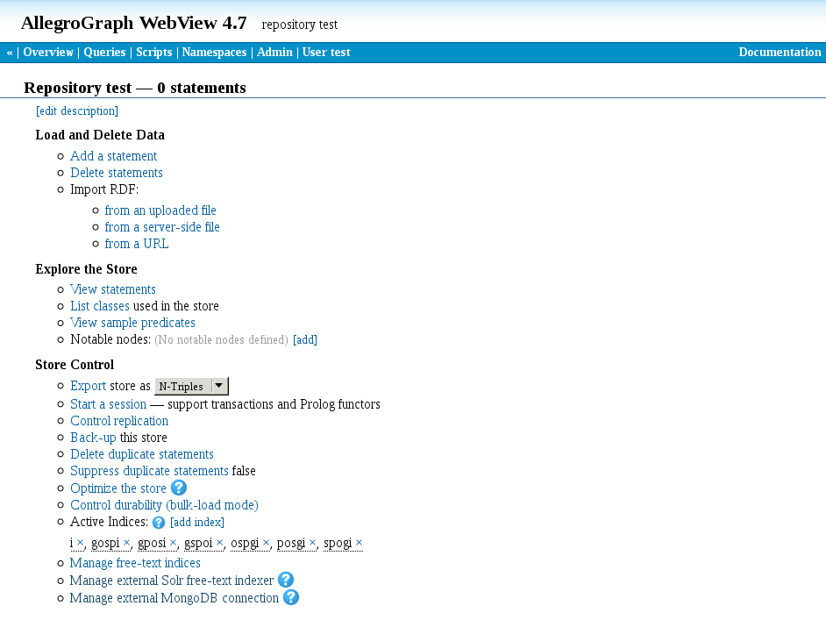Viewport: 826px width, 634px height.
Task: Open help icon beside Active Indices
Action: click(159, 523)
